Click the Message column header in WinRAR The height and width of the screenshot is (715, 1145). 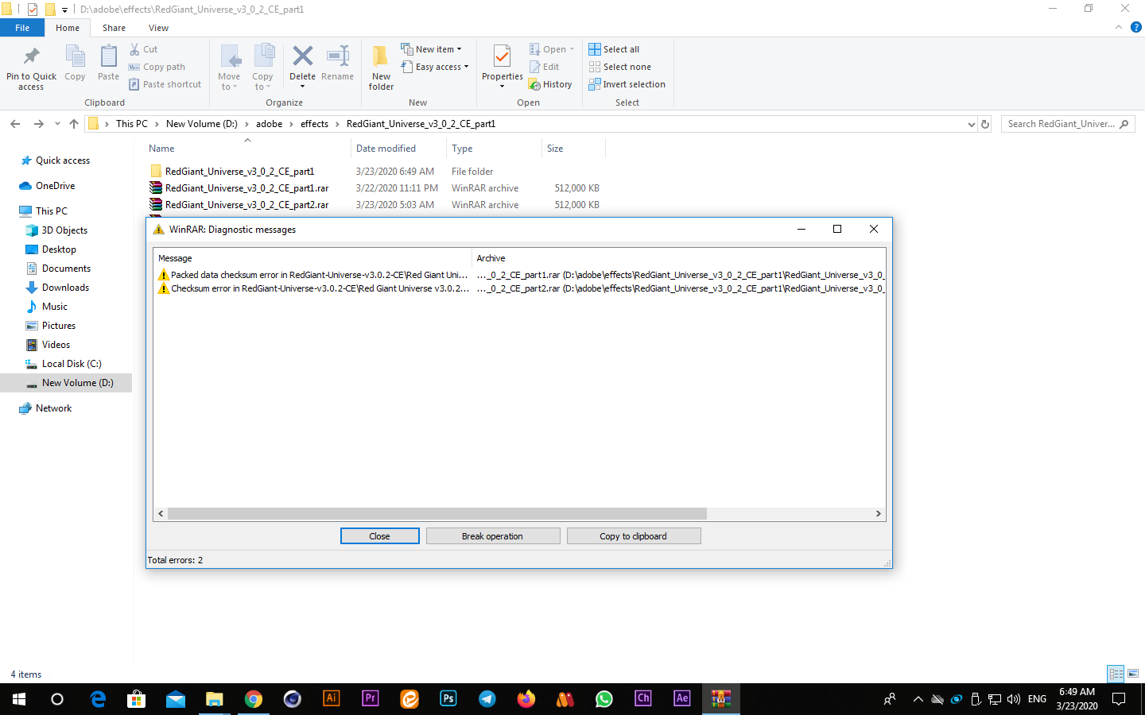(313, 258)
